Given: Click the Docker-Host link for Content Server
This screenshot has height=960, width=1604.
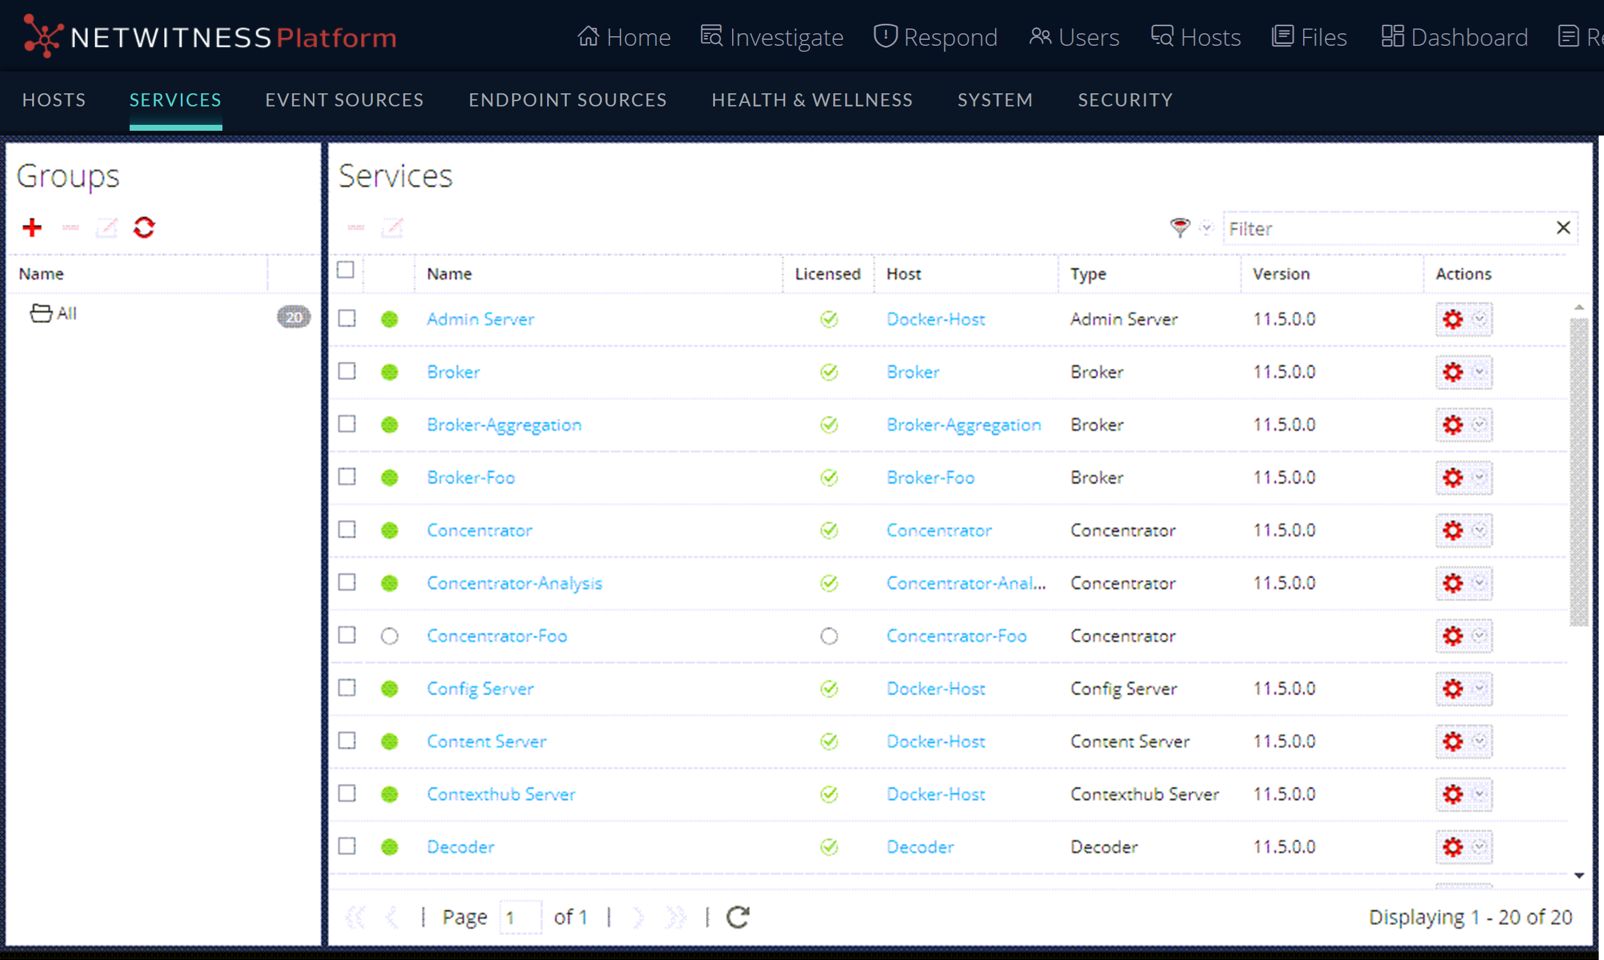Looking at the screenshot, I should point(935,741).
